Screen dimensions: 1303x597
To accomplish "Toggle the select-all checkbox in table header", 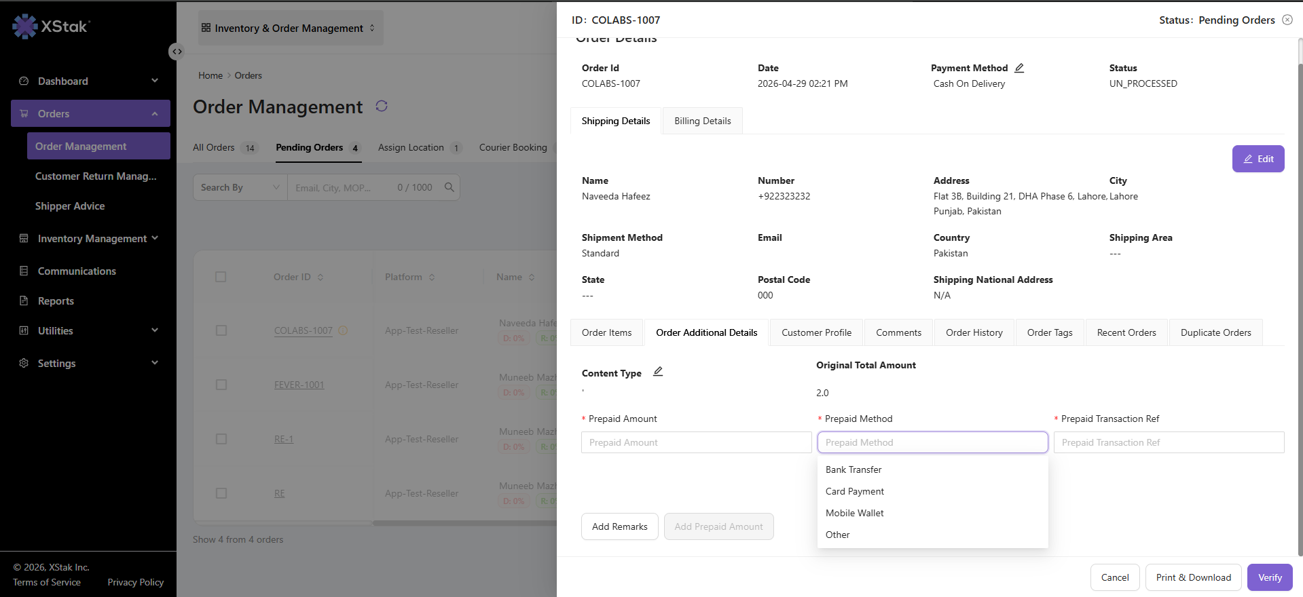I will [x=221, y=277].
